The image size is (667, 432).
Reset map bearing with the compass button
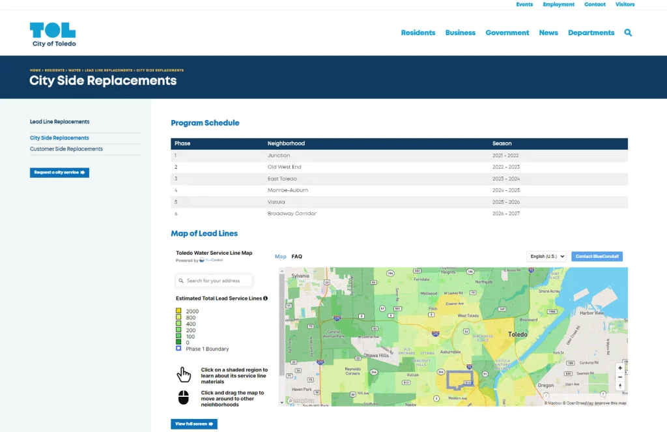pyautogui.click(x=620, y=386)
